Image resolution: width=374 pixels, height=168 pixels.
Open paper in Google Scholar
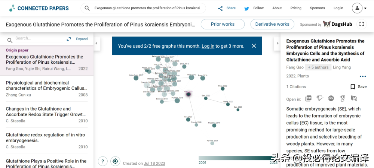coord(342,99)
